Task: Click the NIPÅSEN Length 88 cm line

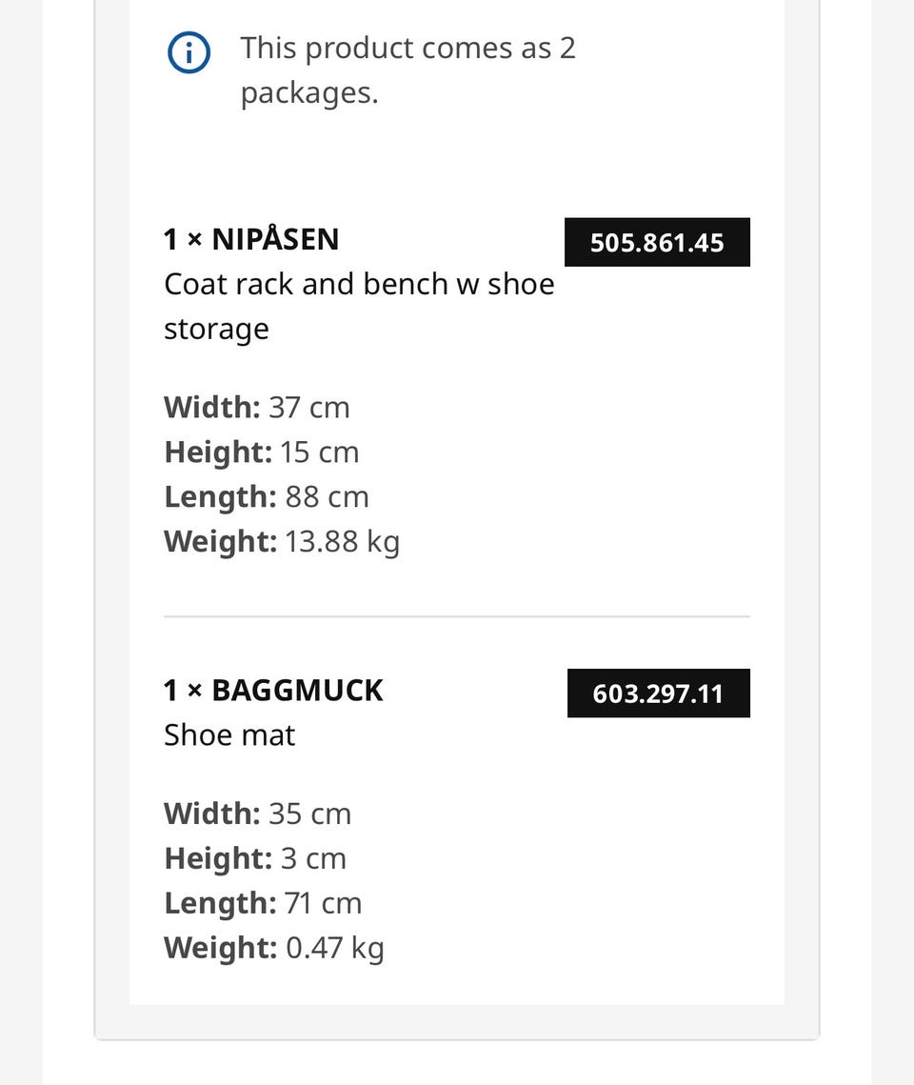Action: click(267, 497)
